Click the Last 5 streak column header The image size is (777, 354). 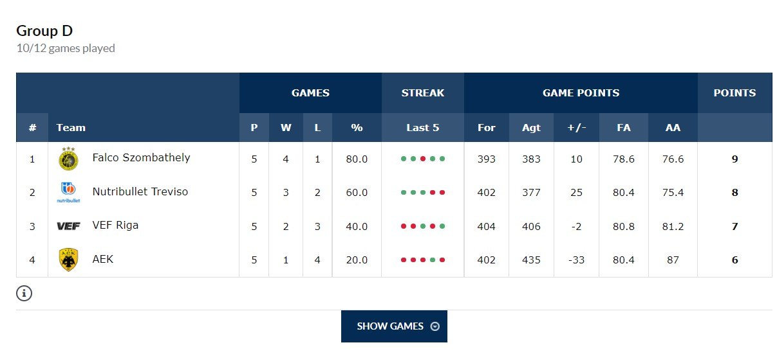(x=422, y=127)
